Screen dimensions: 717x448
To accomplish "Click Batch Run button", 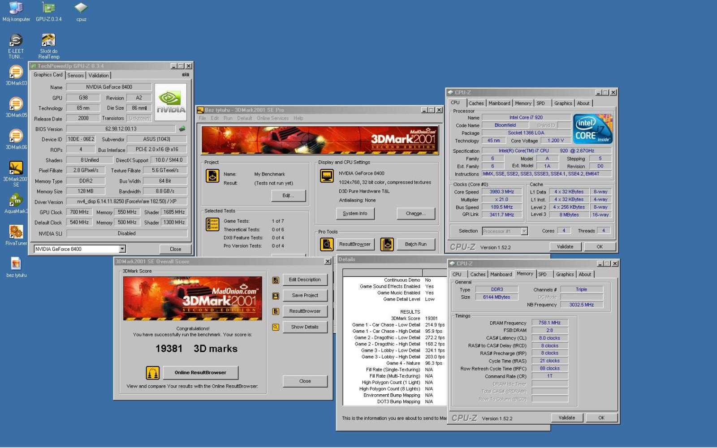I will pos(416,244).
